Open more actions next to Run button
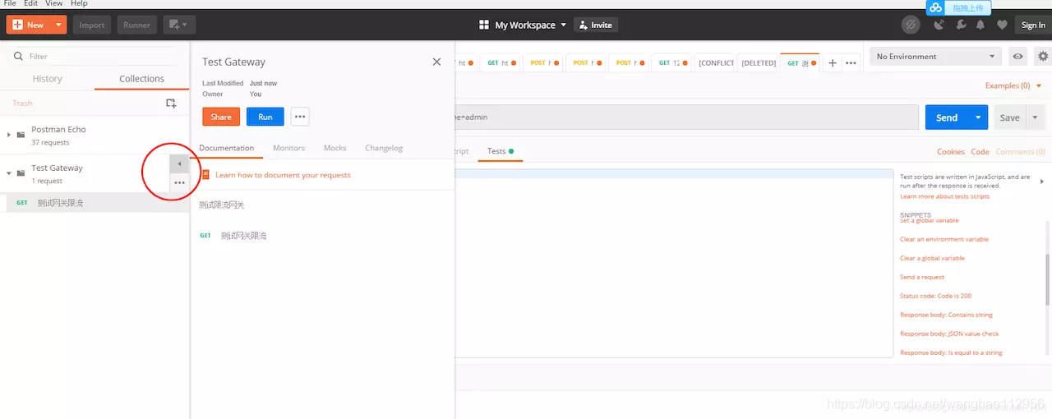 coord(300,117)
